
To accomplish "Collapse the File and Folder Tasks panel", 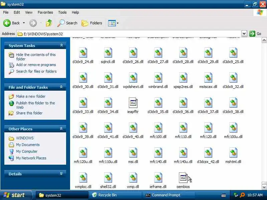I will point(61,87).
